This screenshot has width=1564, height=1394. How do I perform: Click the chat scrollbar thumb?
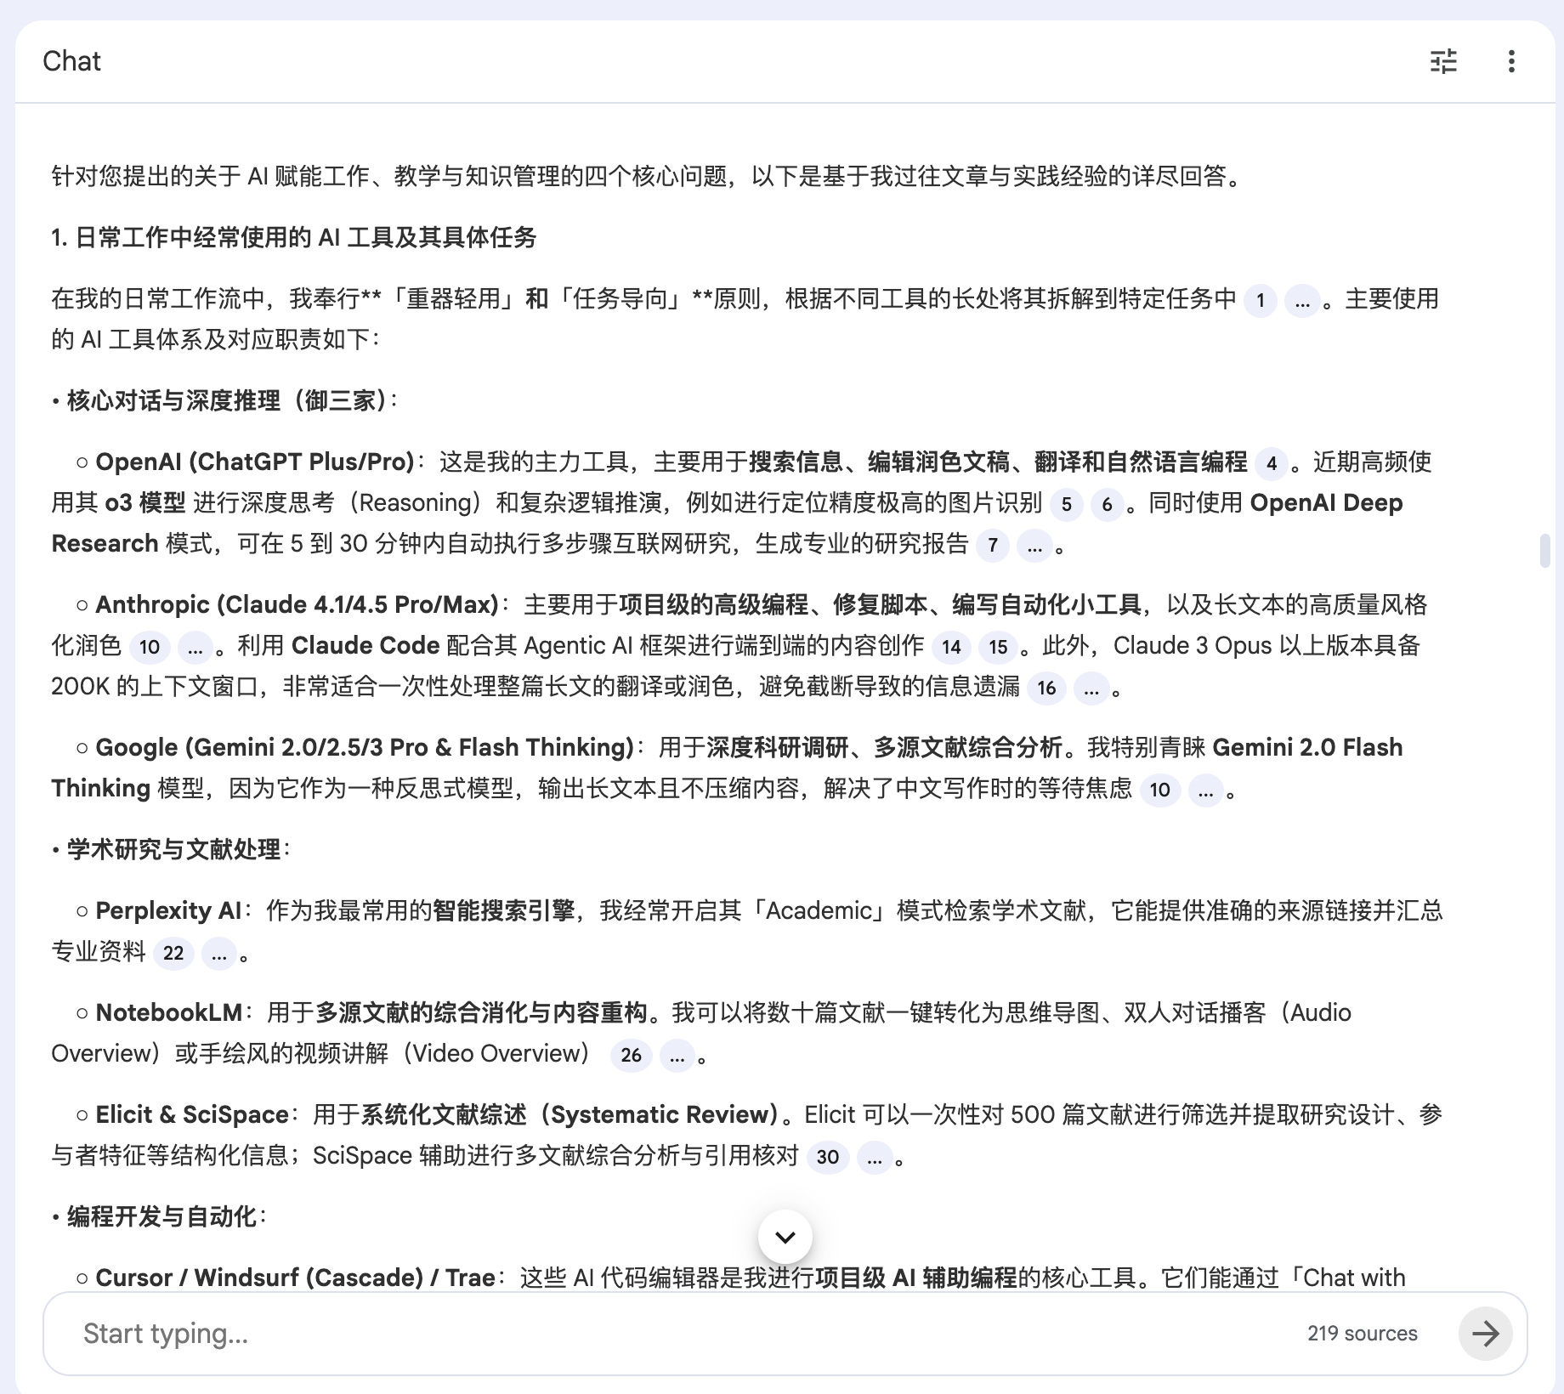pyautogui.click(x=1545, y=550)
